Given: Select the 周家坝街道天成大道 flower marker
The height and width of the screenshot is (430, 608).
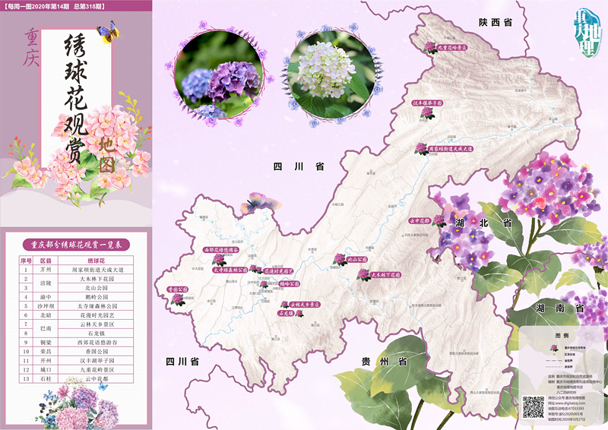Looking at the screenshot, I should [x=420, y=150].
